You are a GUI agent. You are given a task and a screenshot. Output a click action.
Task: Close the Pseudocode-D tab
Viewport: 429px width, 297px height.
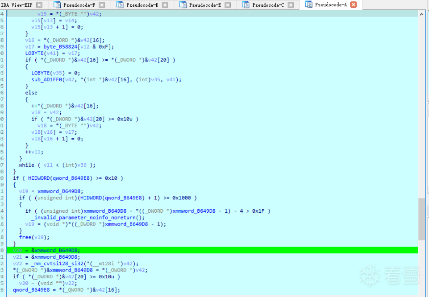165,5
